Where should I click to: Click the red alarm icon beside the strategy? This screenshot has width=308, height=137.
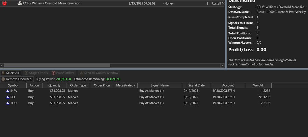tap(4, 3)
